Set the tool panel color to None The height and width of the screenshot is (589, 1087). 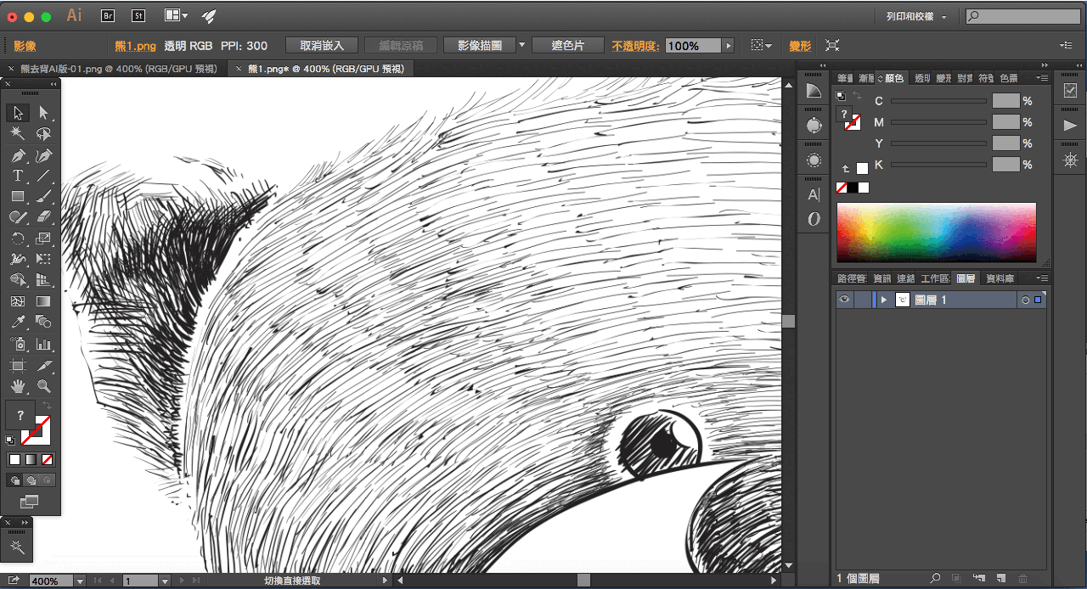click(48, 459)
